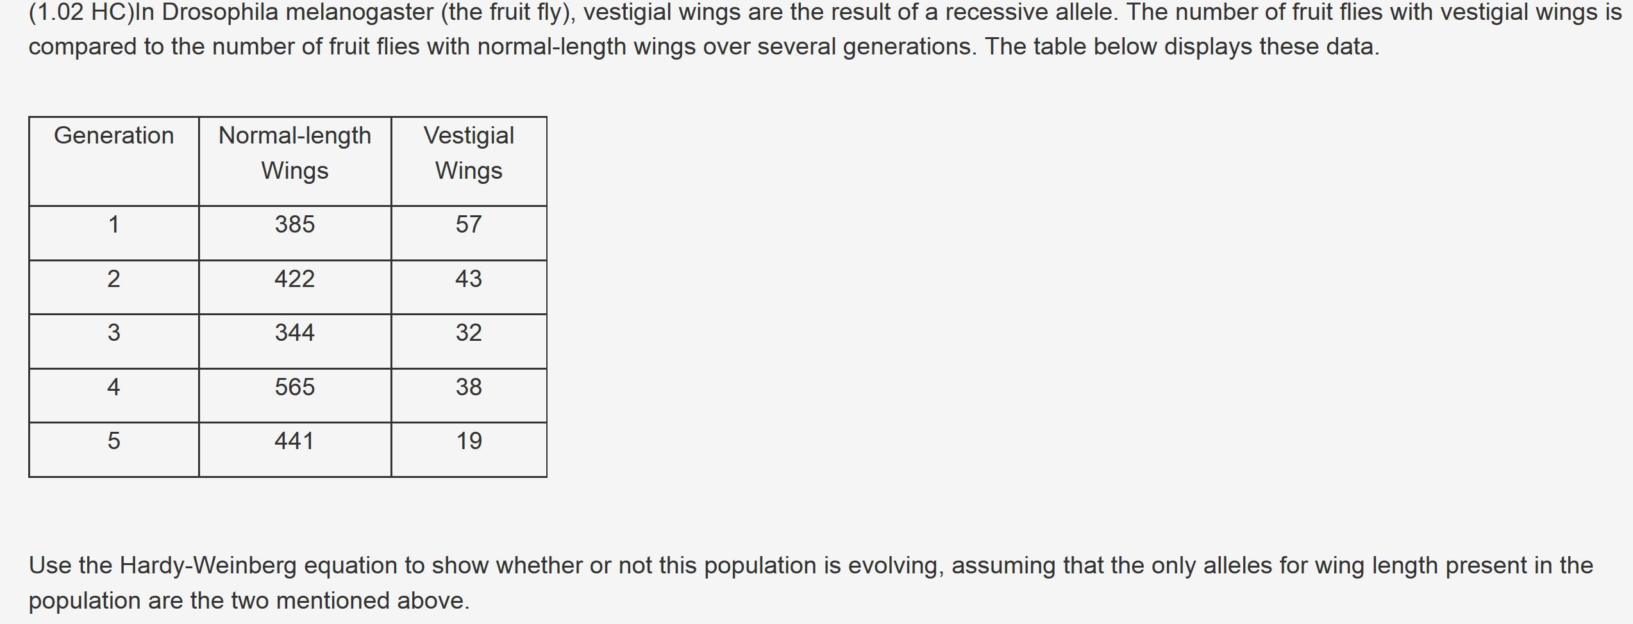
Task: Click the value 385 in the table
Action: pos(295,225)
